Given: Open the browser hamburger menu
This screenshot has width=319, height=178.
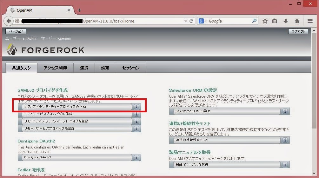Looking at the screenshot, I should pyautogui.click(x=310, y=21).
